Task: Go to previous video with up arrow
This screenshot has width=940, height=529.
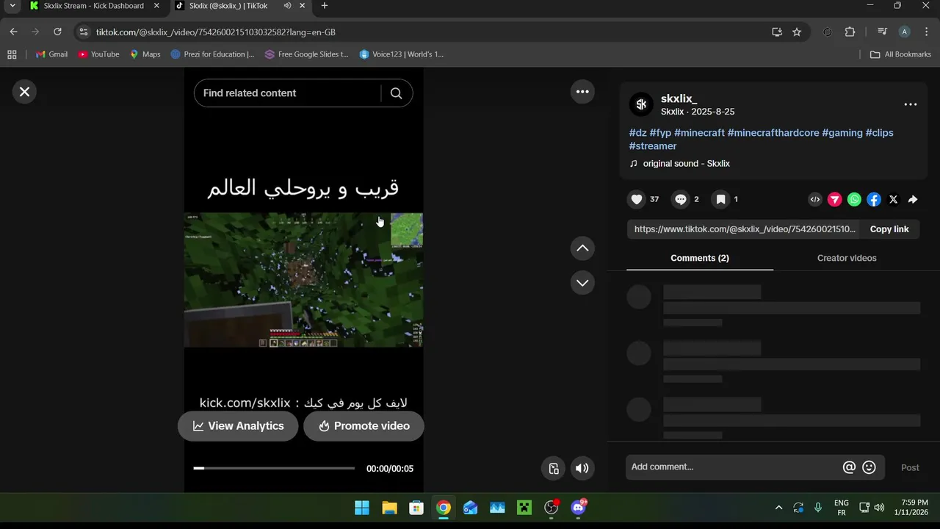Action: pyautogui.click(x=582, y=248)
